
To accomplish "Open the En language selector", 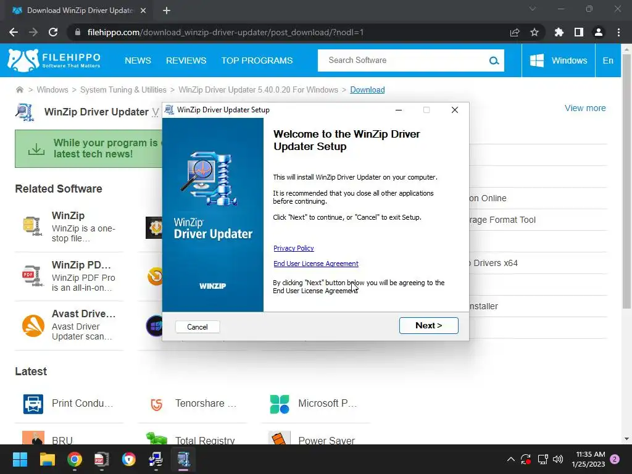I will [608, 60].
